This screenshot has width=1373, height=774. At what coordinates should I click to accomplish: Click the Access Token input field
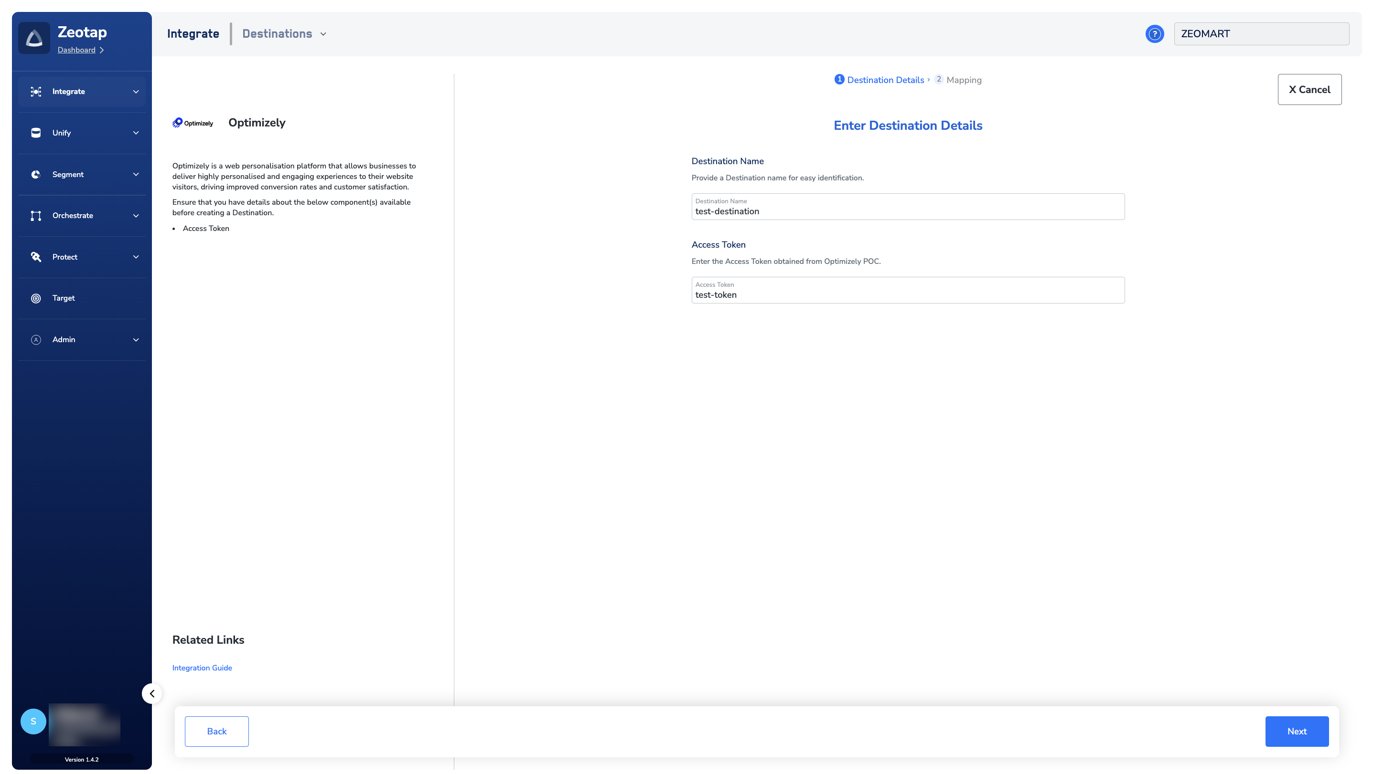pyautogui.click(x=908, y=295)
